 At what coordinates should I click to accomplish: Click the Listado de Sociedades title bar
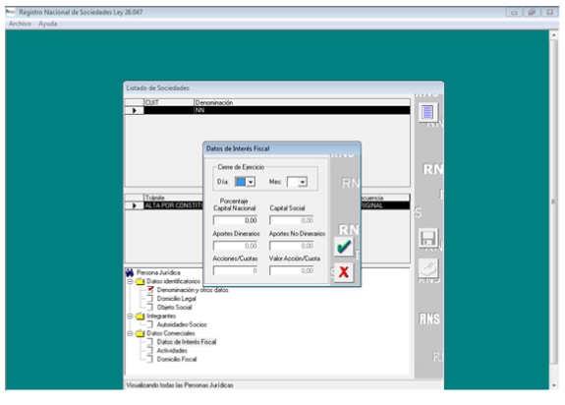tap(284, 88)
